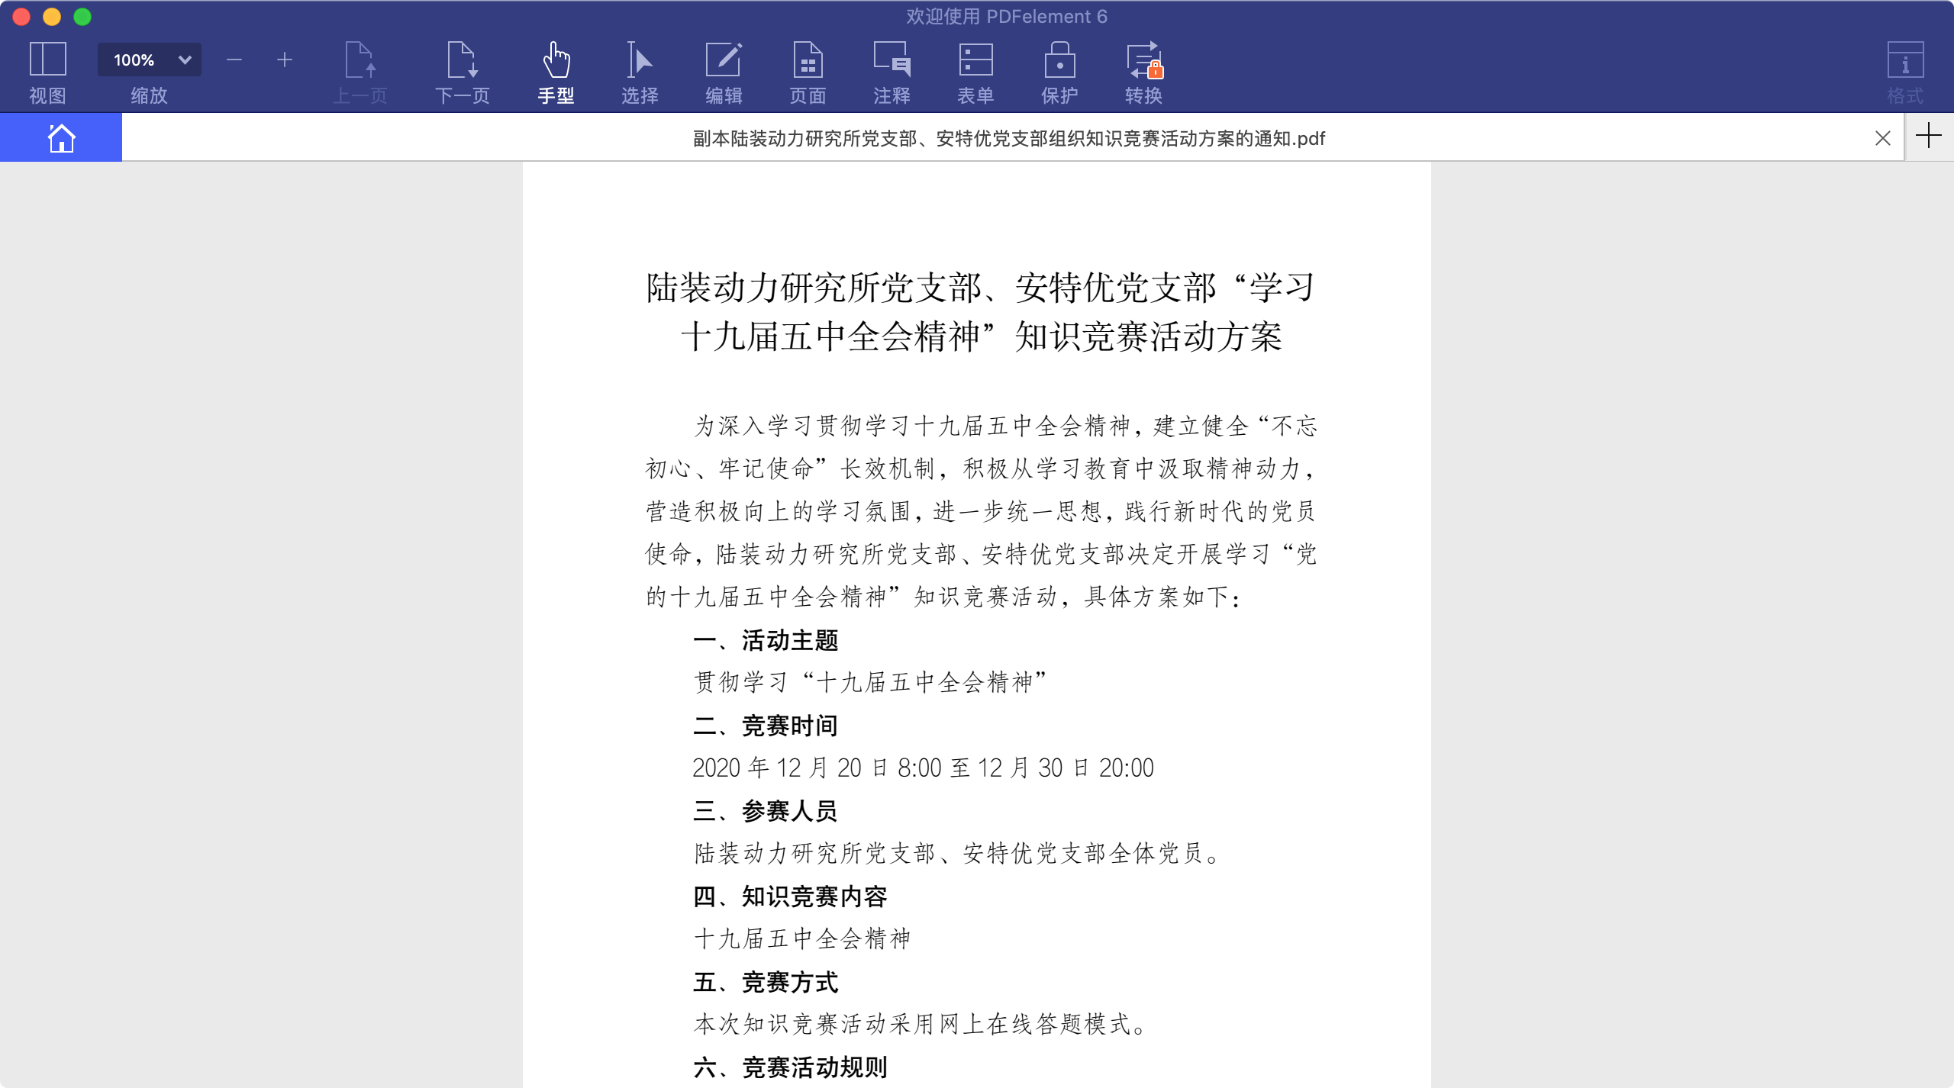Image resolution: width=1954 pixels, height=1088 pixels.
Task: Open the Convert tool
Action: click(x=1143, y=72)
